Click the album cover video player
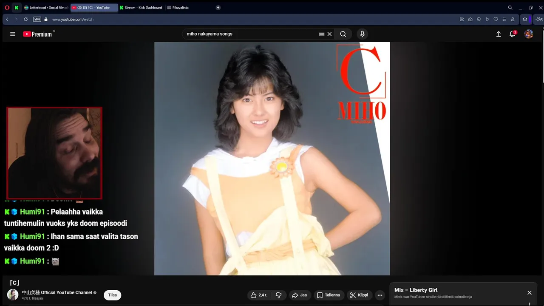Image resolution: width=544 pixels, height=306 pixels. (x=272, y=159)
